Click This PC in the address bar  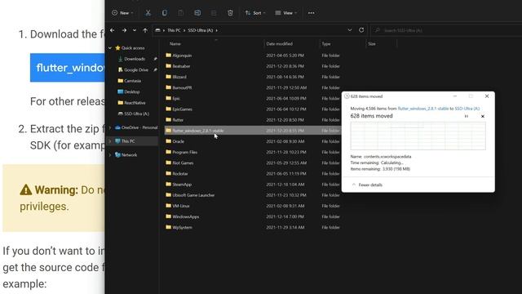tap(174, 30)
